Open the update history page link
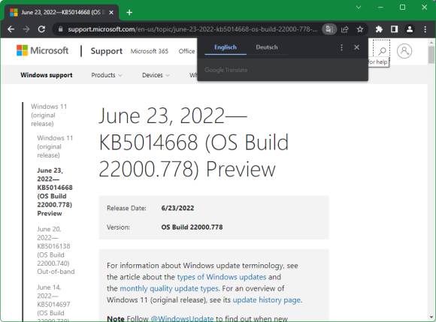436x322 pixels. pos(267,300)
